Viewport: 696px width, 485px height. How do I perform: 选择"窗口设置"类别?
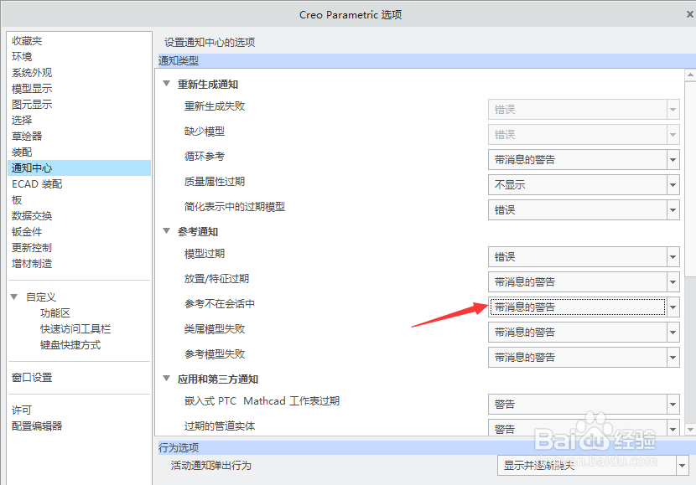click(x=32, y=378)
